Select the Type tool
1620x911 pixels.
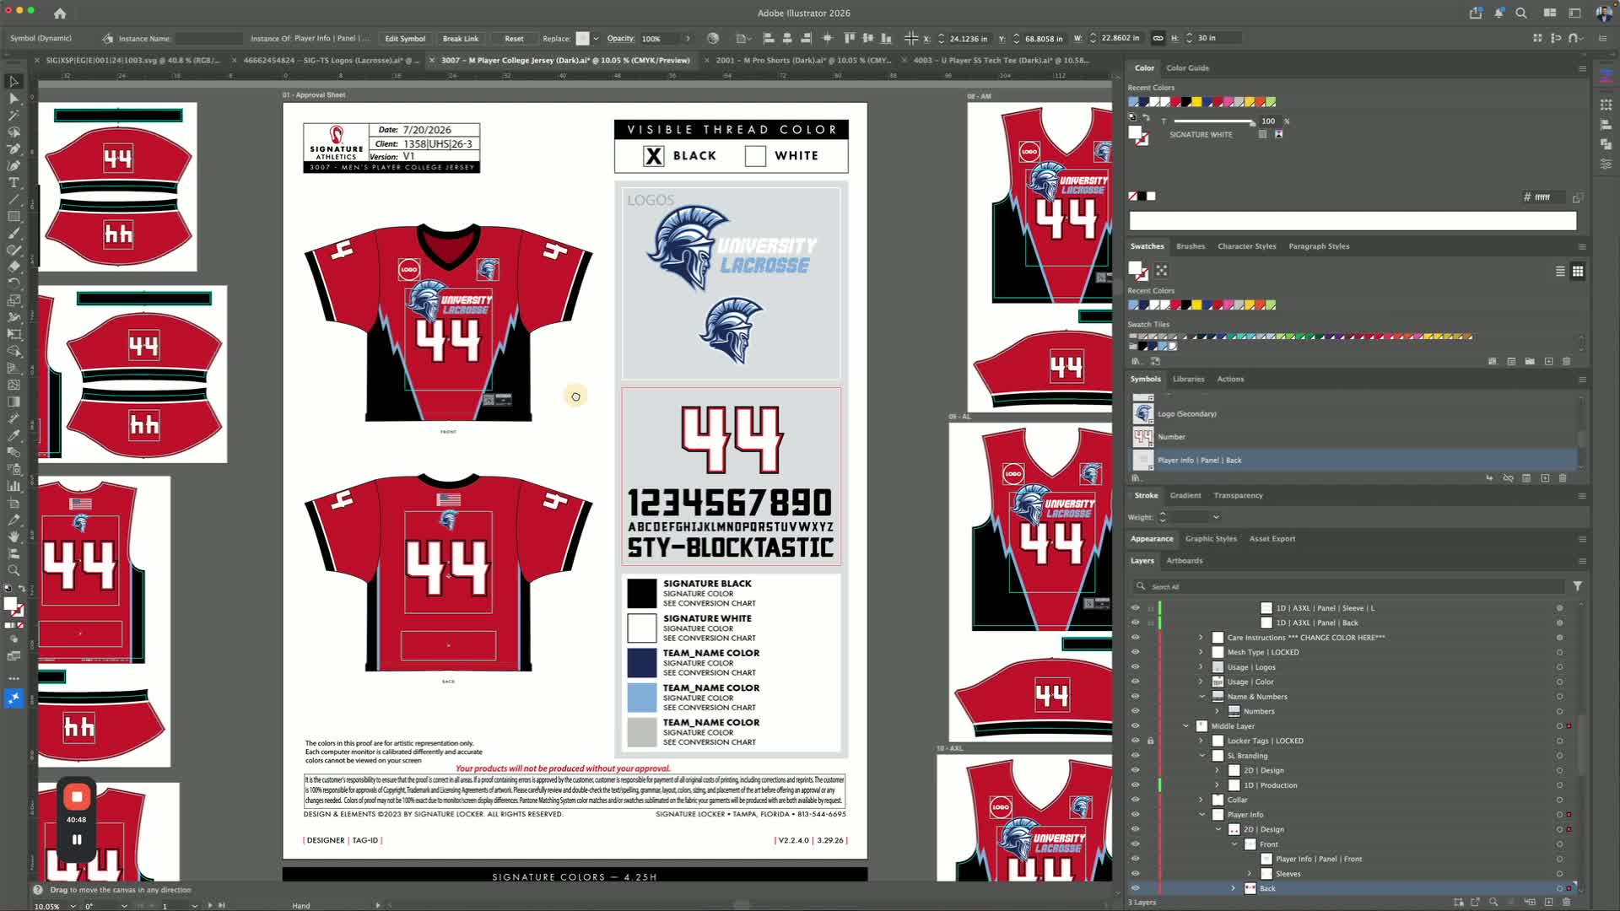tap(13, 183)
